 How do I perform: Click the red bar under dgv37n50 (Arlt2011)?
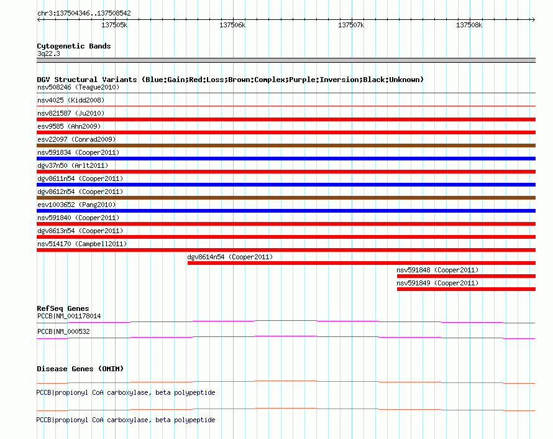coord(286,172)
